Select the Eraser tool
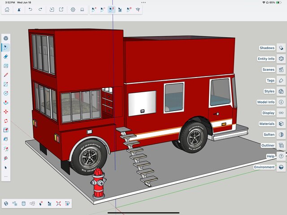 pos(6,57)
